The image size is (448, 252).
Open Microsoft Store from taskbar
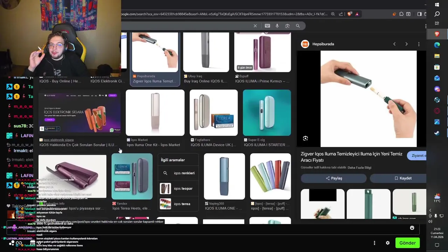[x=437, y=67]
